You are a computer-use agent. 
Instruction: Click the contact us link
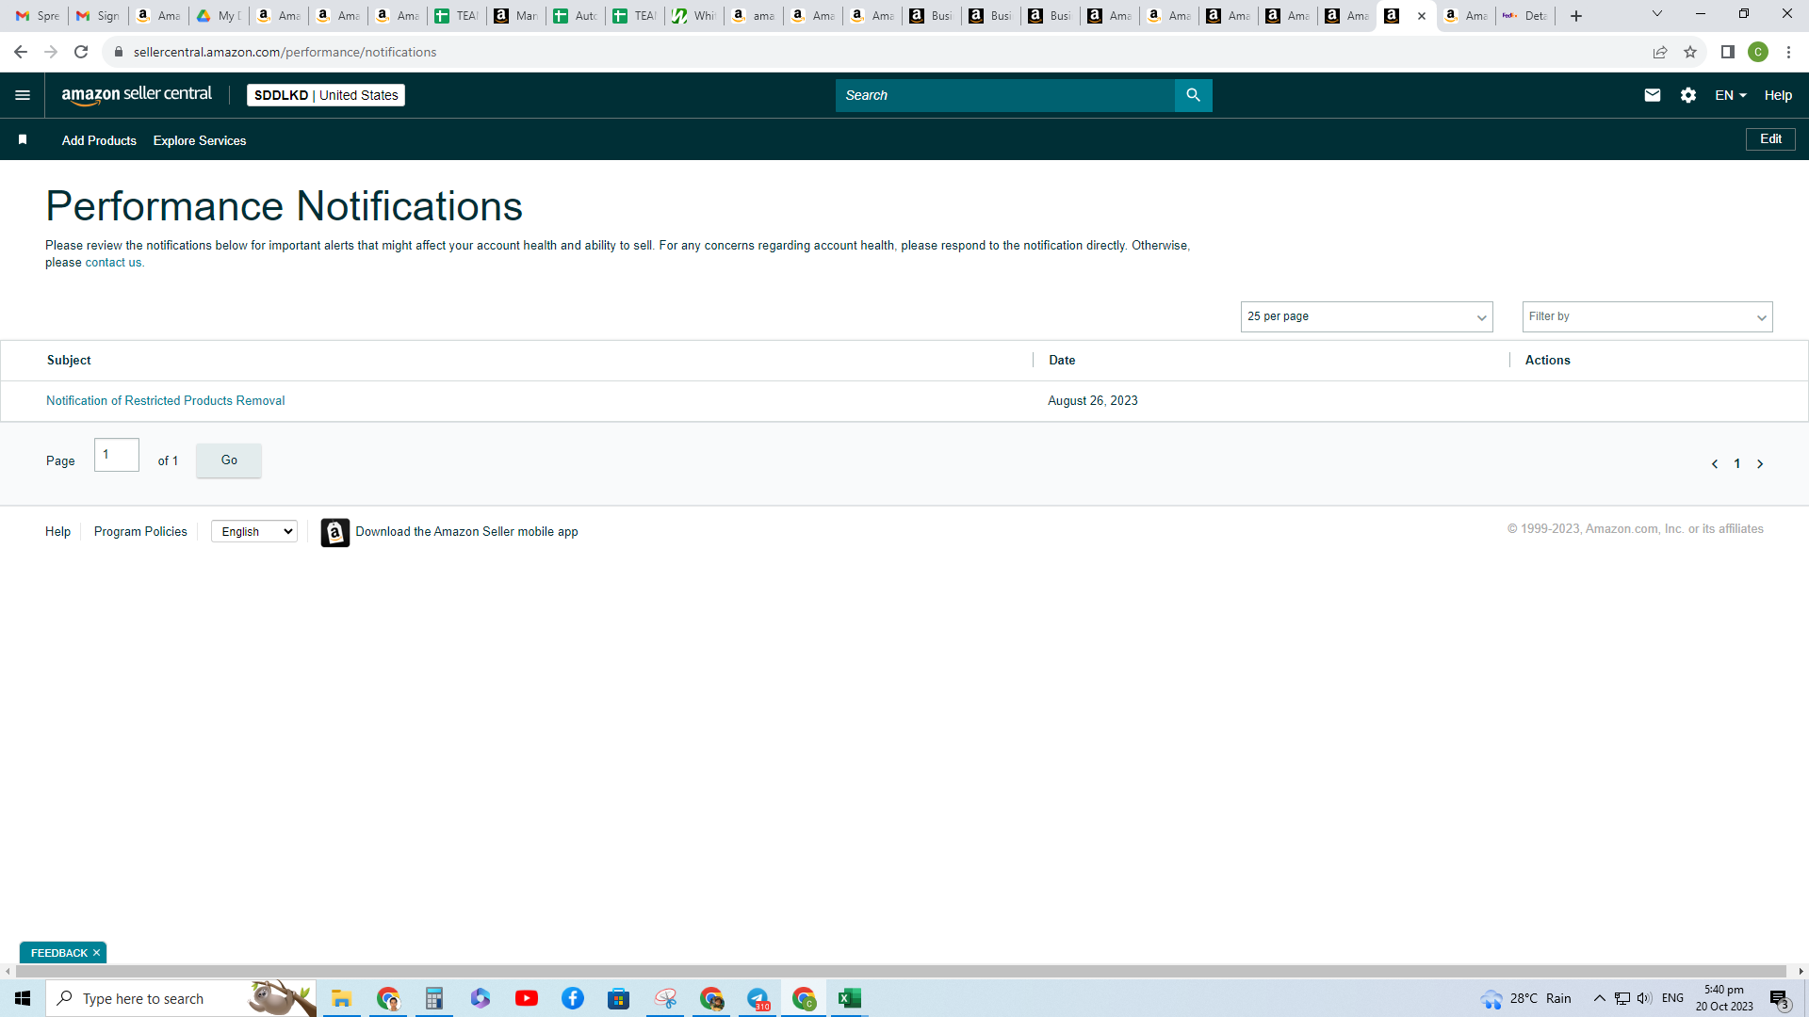(114, 263)
